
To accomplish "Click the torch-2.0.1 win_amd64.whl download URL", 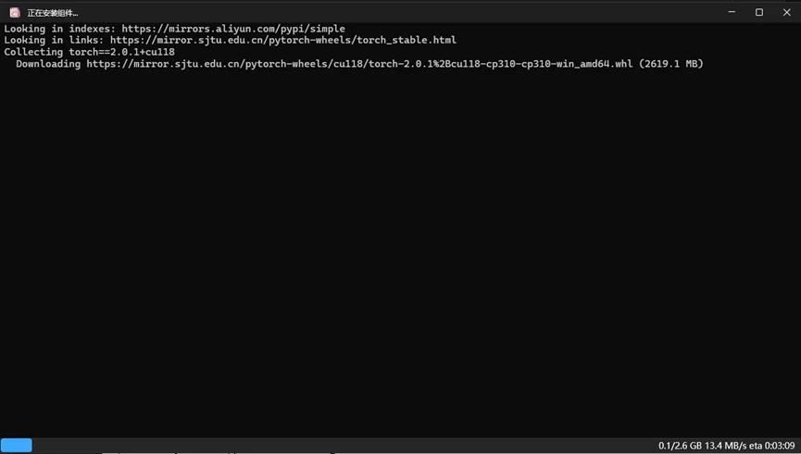I will (359, 64).
